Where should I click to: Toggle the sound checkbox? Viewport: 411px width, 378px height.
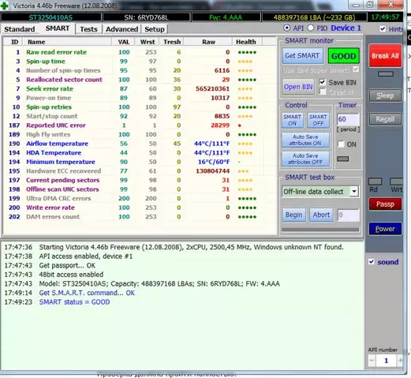[371, 262]
